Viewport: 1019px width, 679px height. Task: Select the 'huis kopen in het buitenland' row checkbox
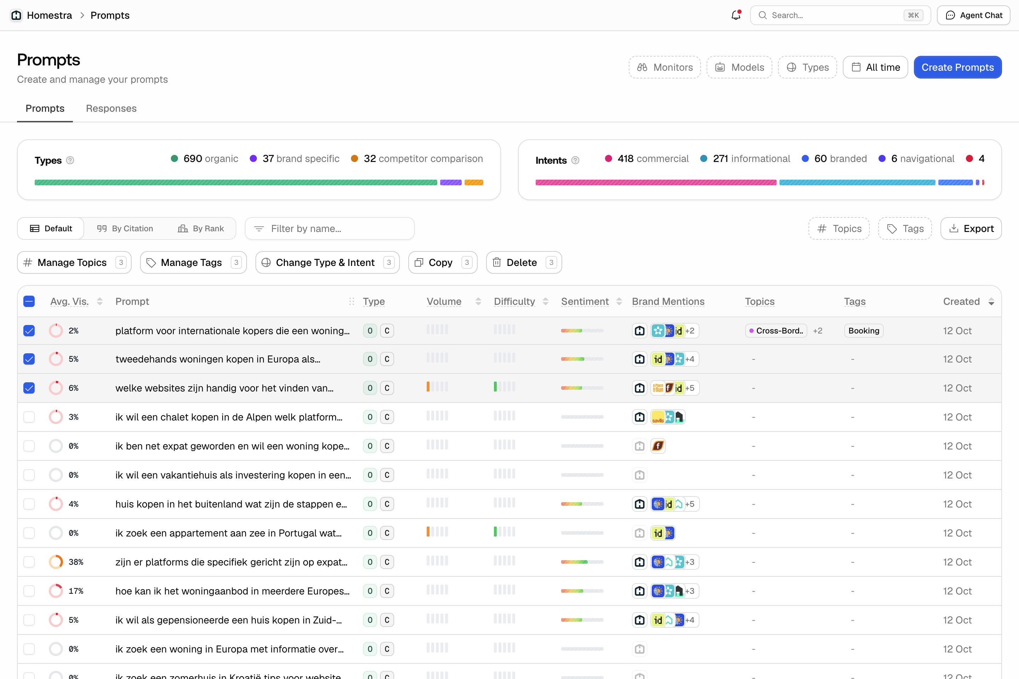point(29,504)
